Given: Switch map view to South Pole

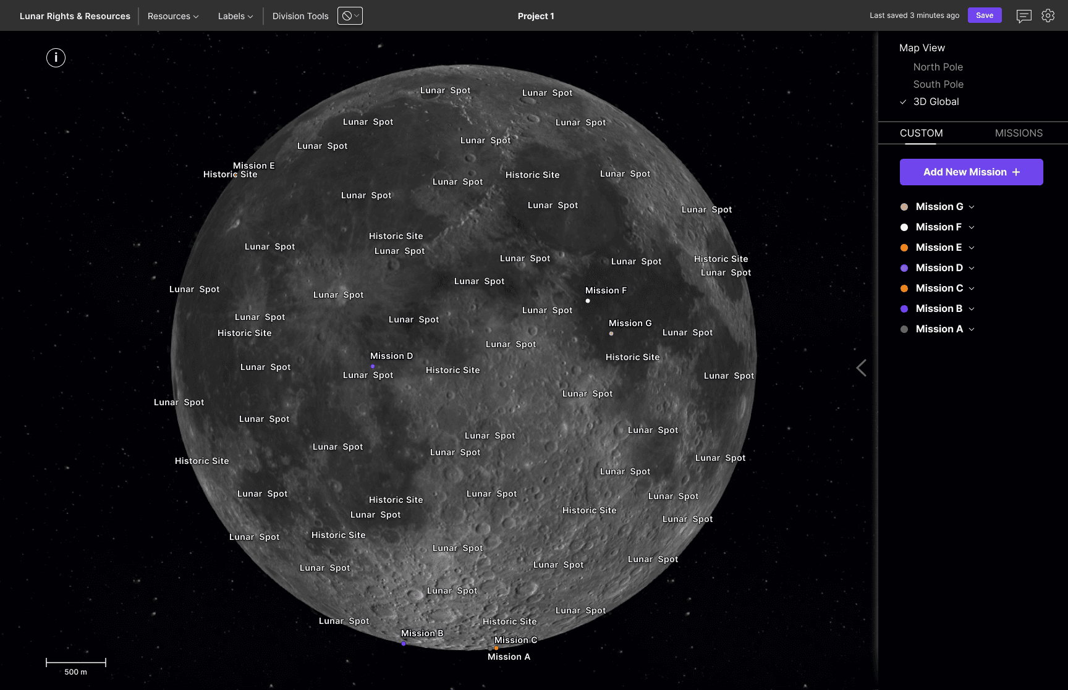Looking at the screenshot, I should click(x=938, y=84).
